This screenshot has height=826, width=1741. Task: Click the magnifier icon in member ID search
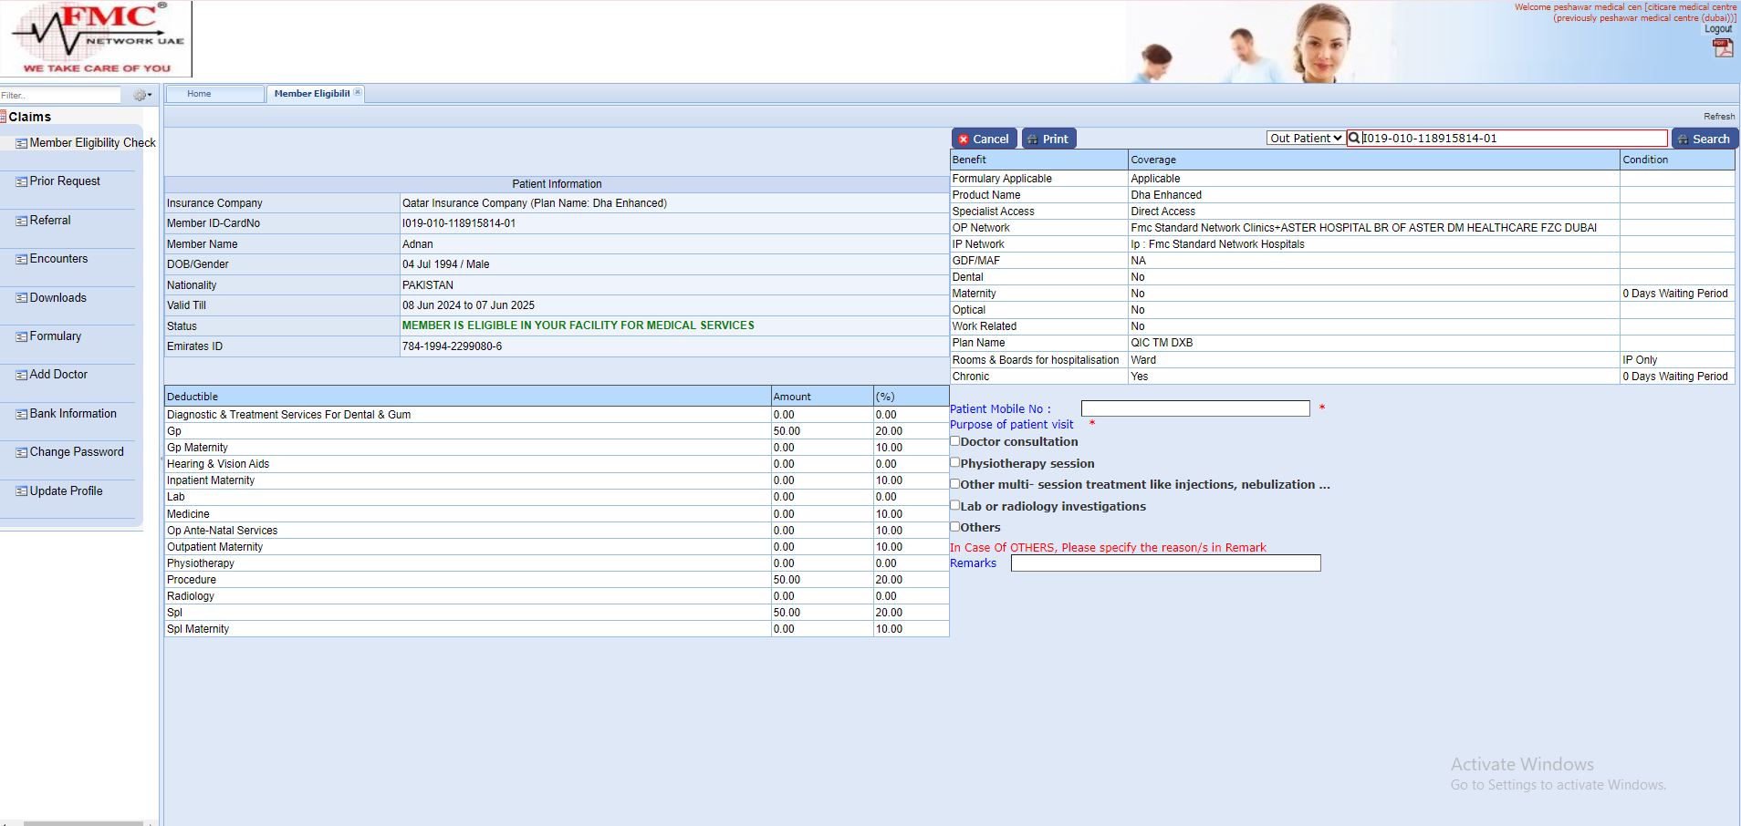(x=1354, y=139)
